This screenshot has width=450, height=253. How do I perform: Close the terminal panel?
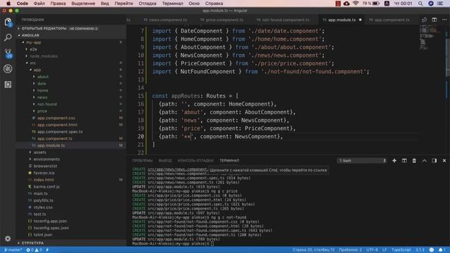tap(444, 161)
